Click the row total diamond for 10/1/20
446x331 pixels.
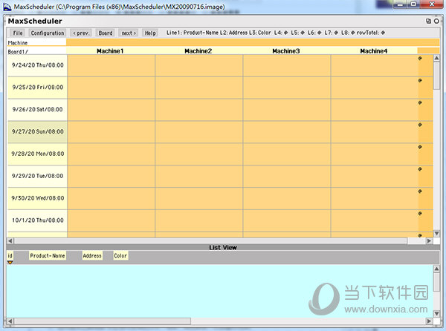[x=420, y=213]
